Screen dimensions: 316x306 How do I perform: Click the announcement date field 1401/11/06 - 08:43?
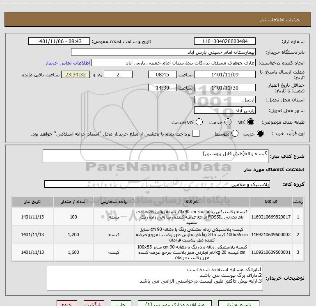pyautogui.click(x=59, y=41)
